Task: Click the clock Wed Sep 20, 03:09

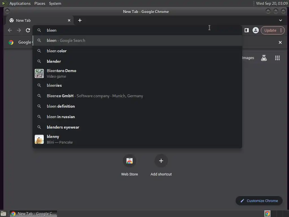Action: [x=272, y=3]
